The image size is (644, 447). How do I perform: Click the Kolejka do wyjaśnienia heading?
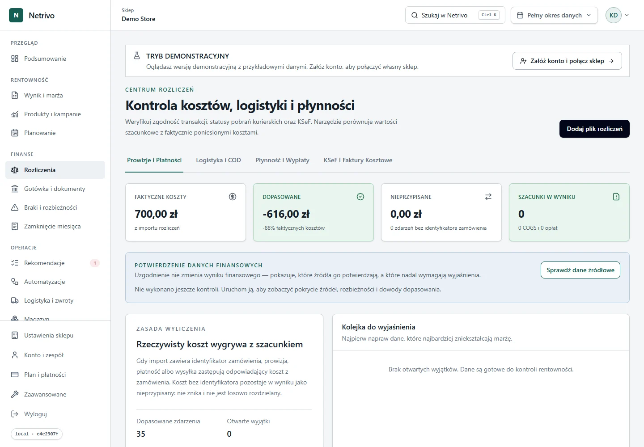378,327
